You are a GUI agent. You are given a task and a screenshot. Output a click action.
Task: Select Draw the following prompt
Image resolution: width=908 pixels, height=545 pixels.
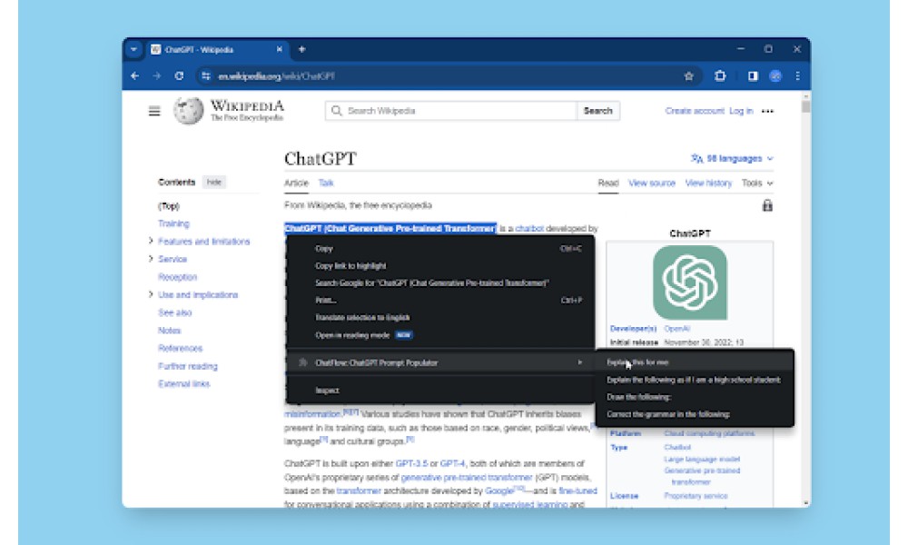tap(695, 397)
